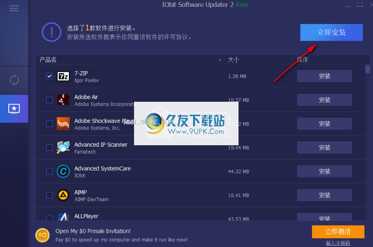The height and width of the screenshot is (247, 373).
Task: Click the Advanced SystemCare icon
Action: coord(63,171)
